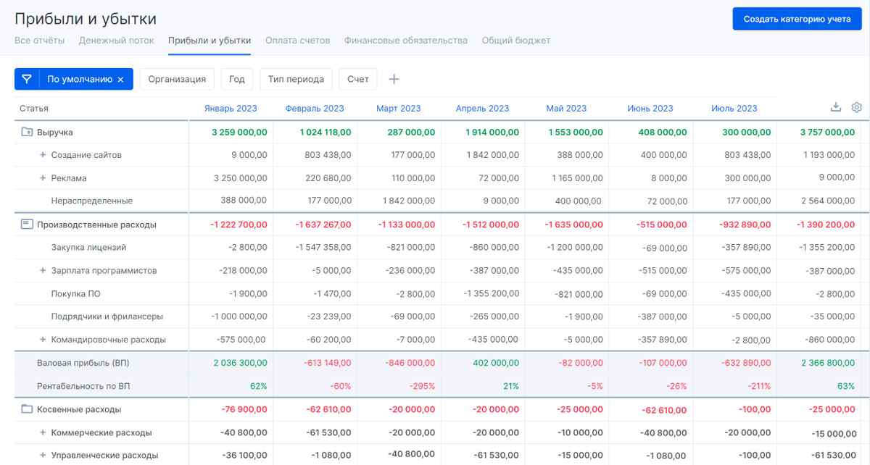Click the funnel filter icon
This screenshot has height=465, width=870.
[x=27, y=79]
